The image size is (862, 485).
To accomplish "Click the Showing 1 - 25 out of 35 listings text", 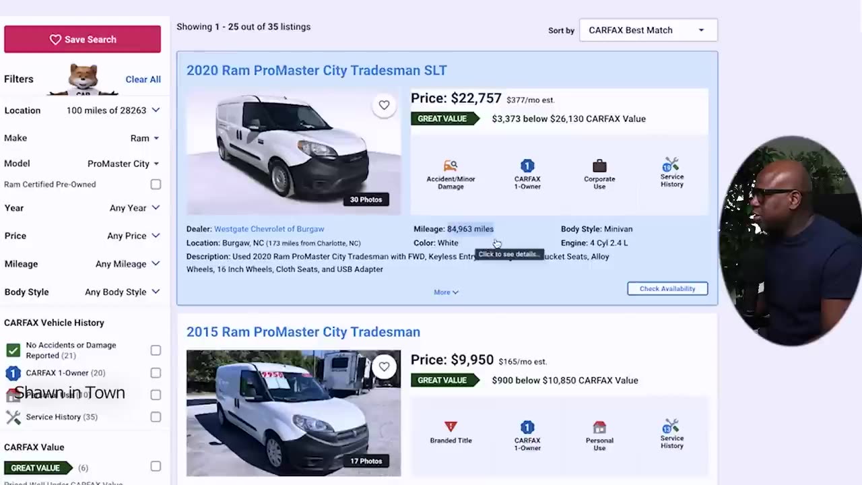I will [244, 27].
